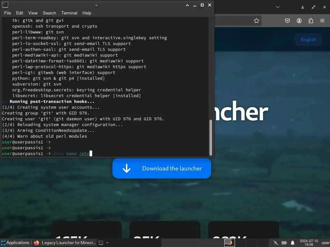The width and height of the screenshot is (330, 247).
Task: Maximize the terminal window
Action: pos(202,5)
